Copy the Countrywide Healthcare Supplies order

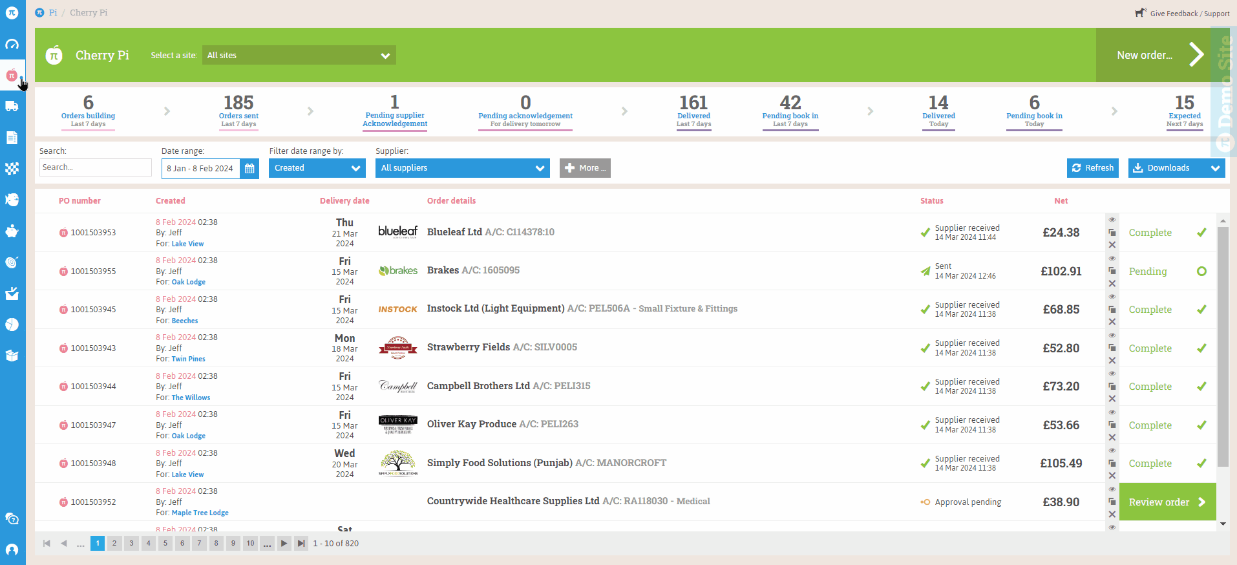click(x=1112, y=502)
